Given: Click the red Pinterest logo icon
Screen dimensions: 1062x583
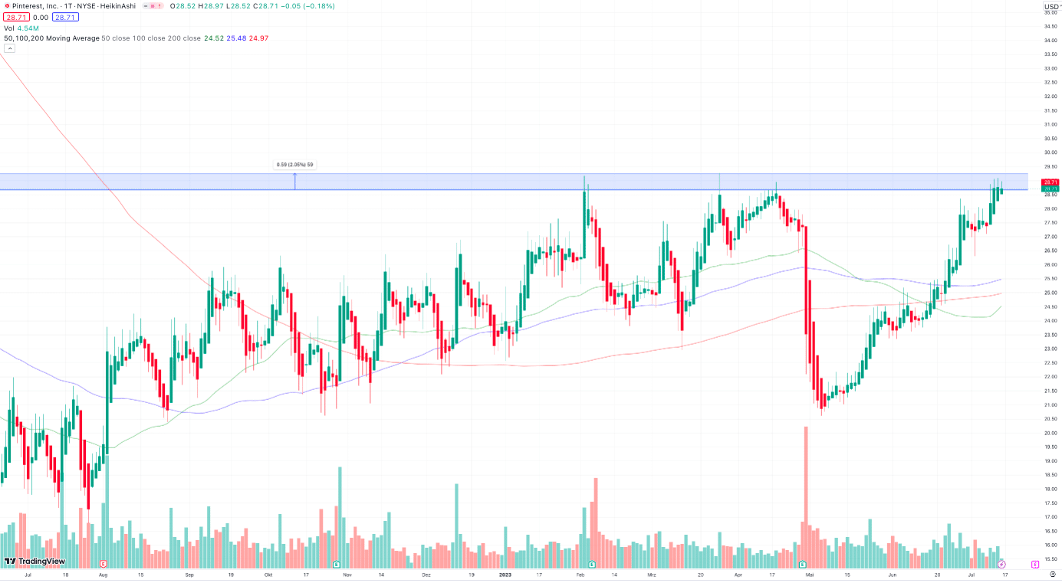Looking at the screenshot, I should (6, 6).
